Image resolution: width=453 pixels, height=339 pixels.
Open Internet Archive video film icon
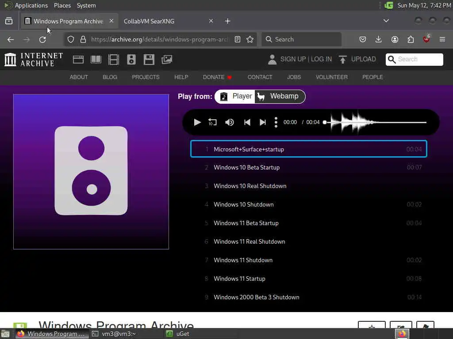(114, 60)
